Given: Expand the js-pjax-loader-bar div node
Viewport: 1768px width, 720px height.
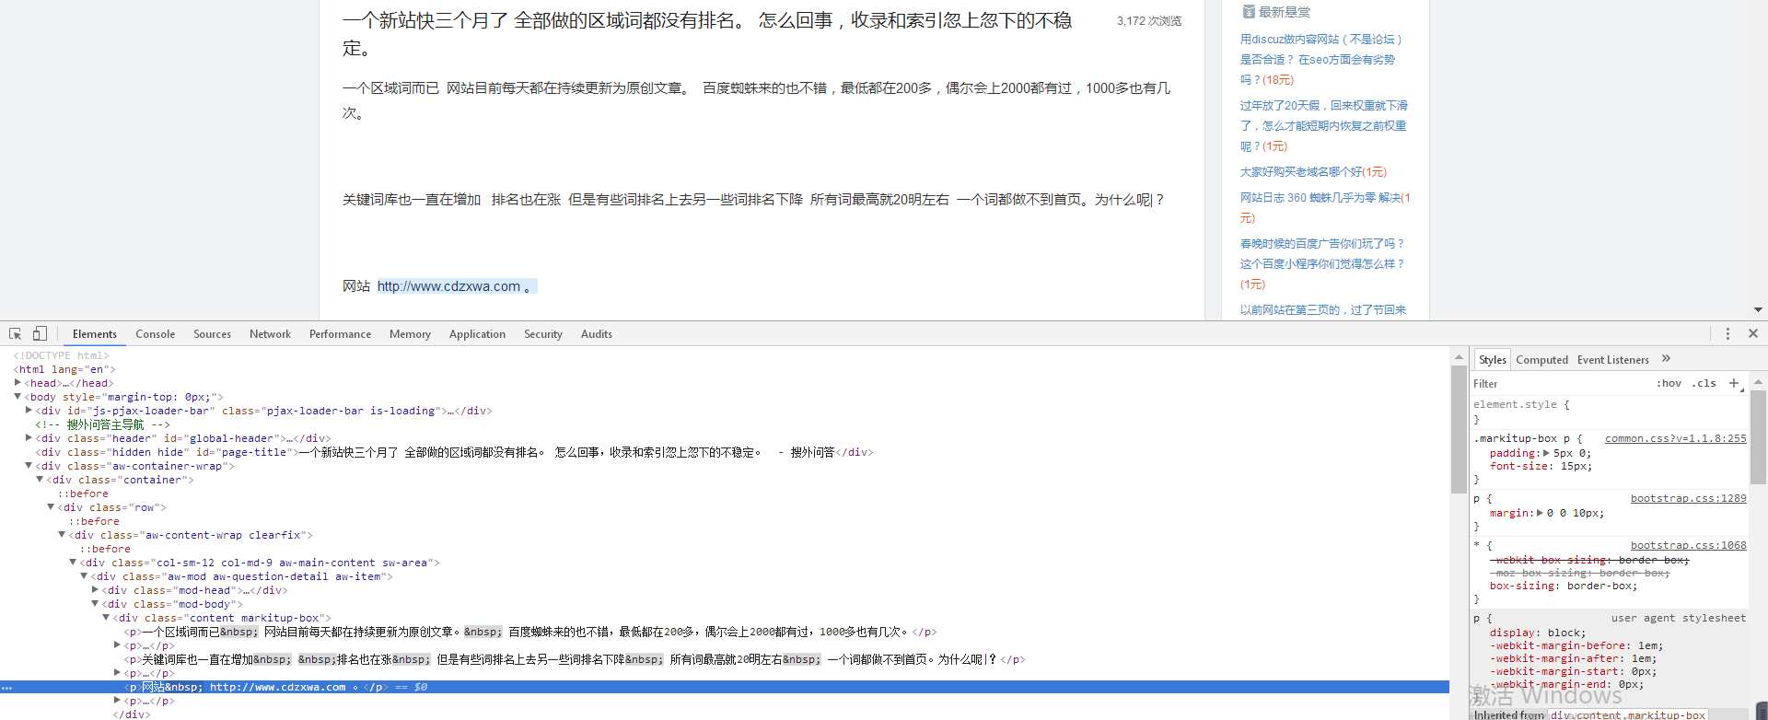Looking at the screenshot, I should point(29,411).
